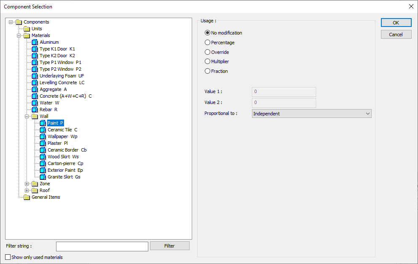This screenshot has height=264, width=418.
Task: Click the Wallpaper material cube icon
Action: 43,136
